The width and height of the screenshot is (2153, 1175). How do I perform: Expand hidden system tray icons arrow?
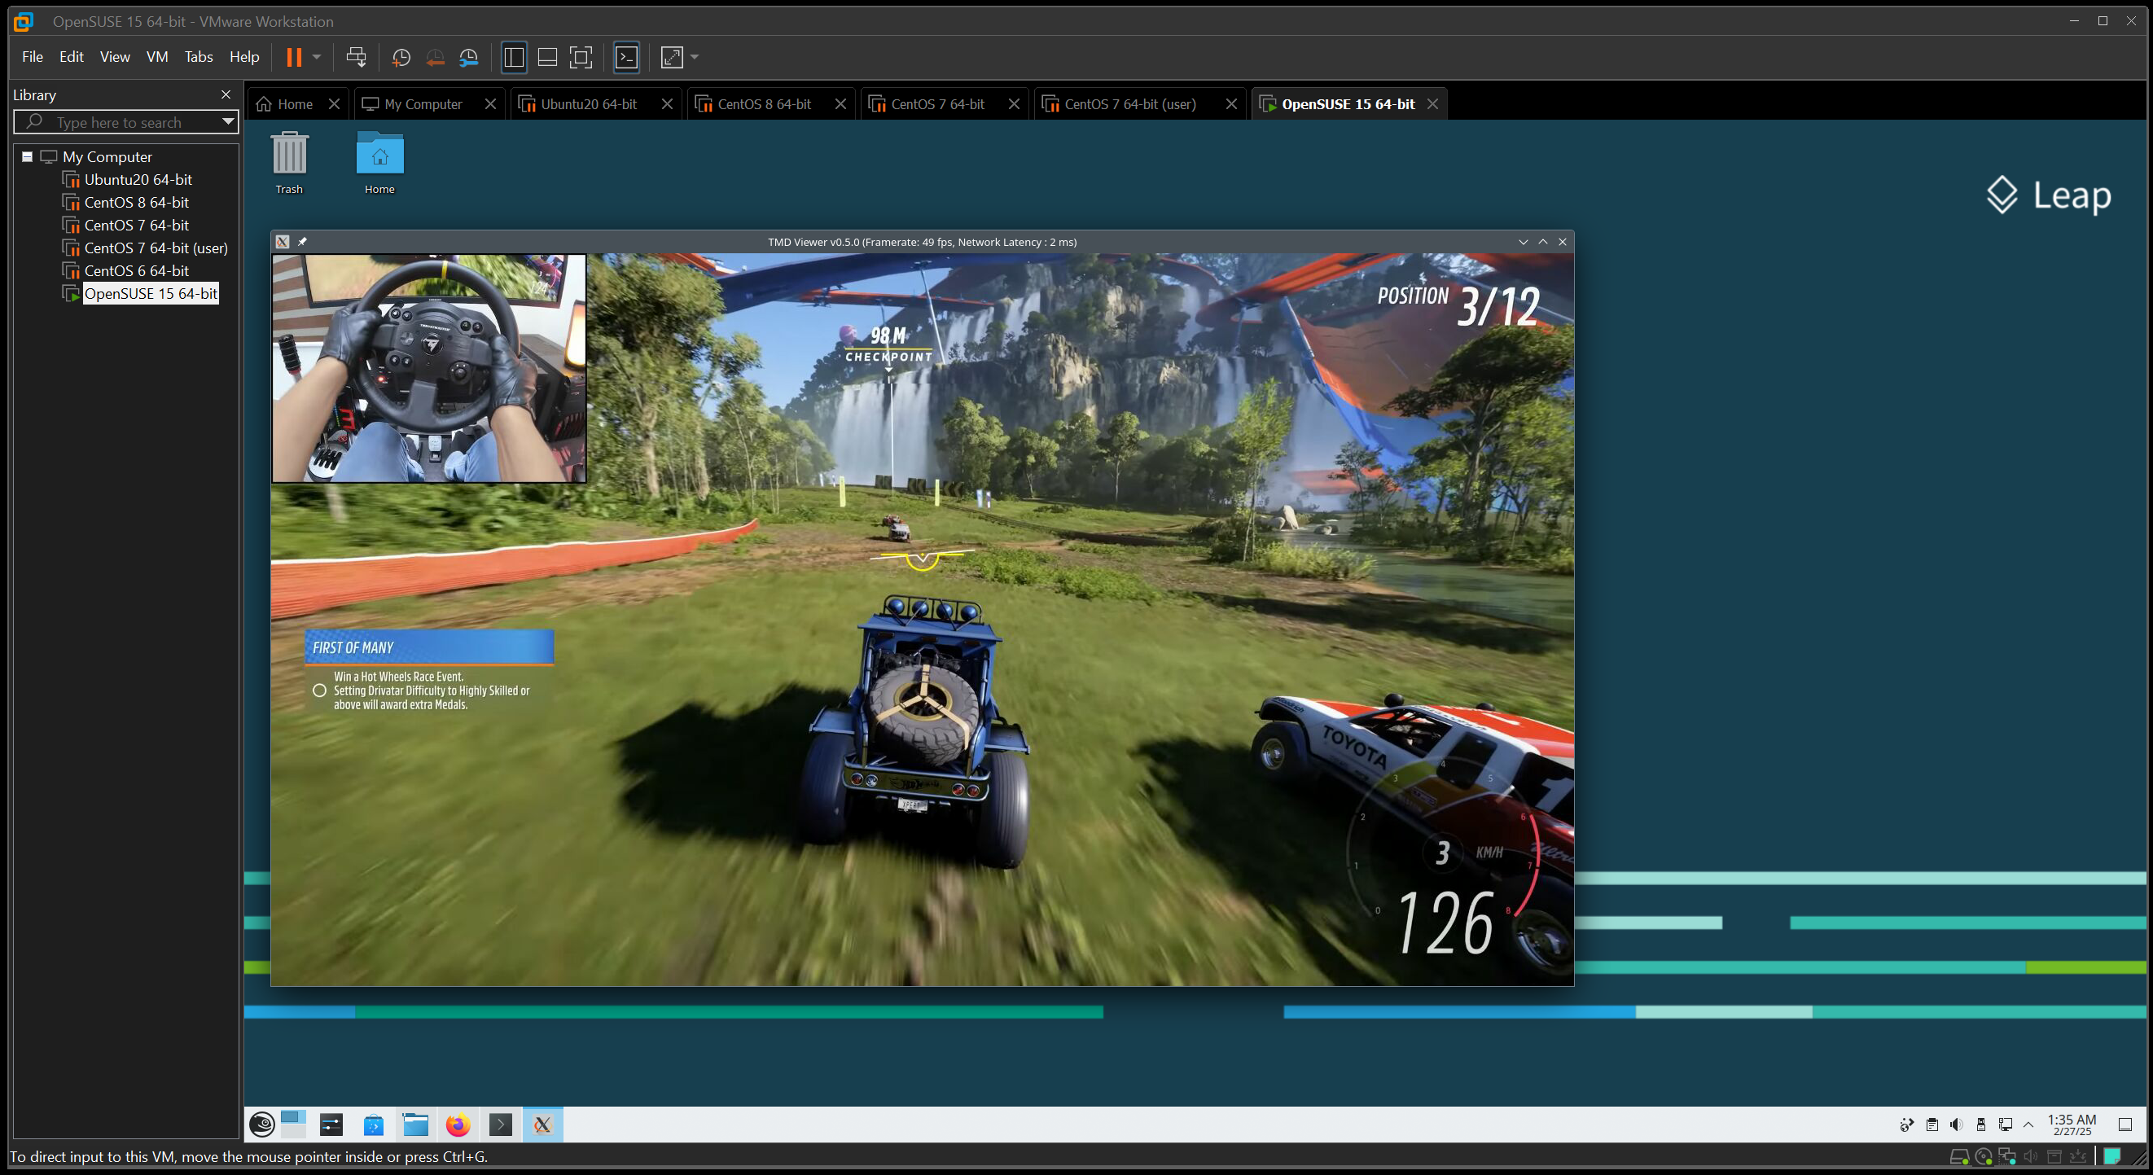2028,1125
